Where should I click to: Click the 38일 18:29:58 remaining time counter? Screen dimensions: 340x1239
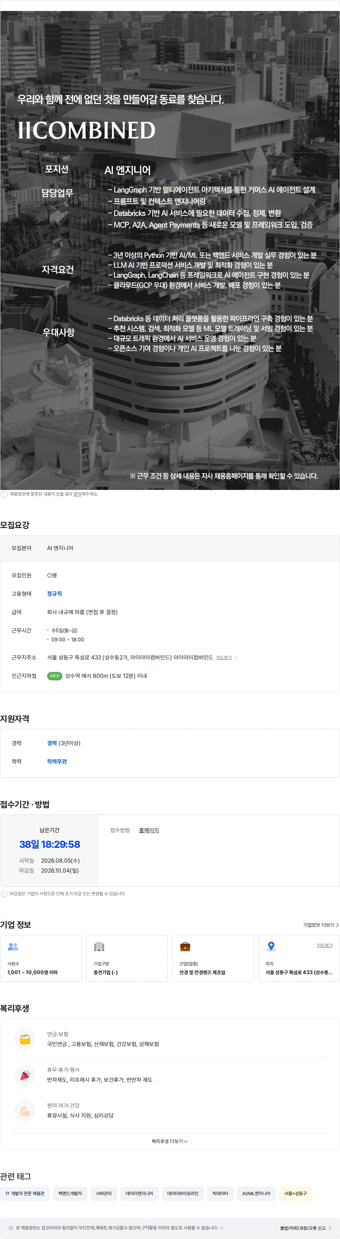point(50,844)
